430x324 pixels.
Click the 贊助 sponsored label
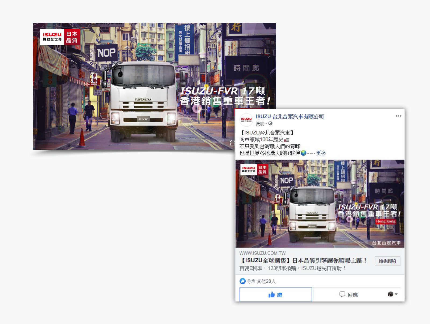click(260, 124)
